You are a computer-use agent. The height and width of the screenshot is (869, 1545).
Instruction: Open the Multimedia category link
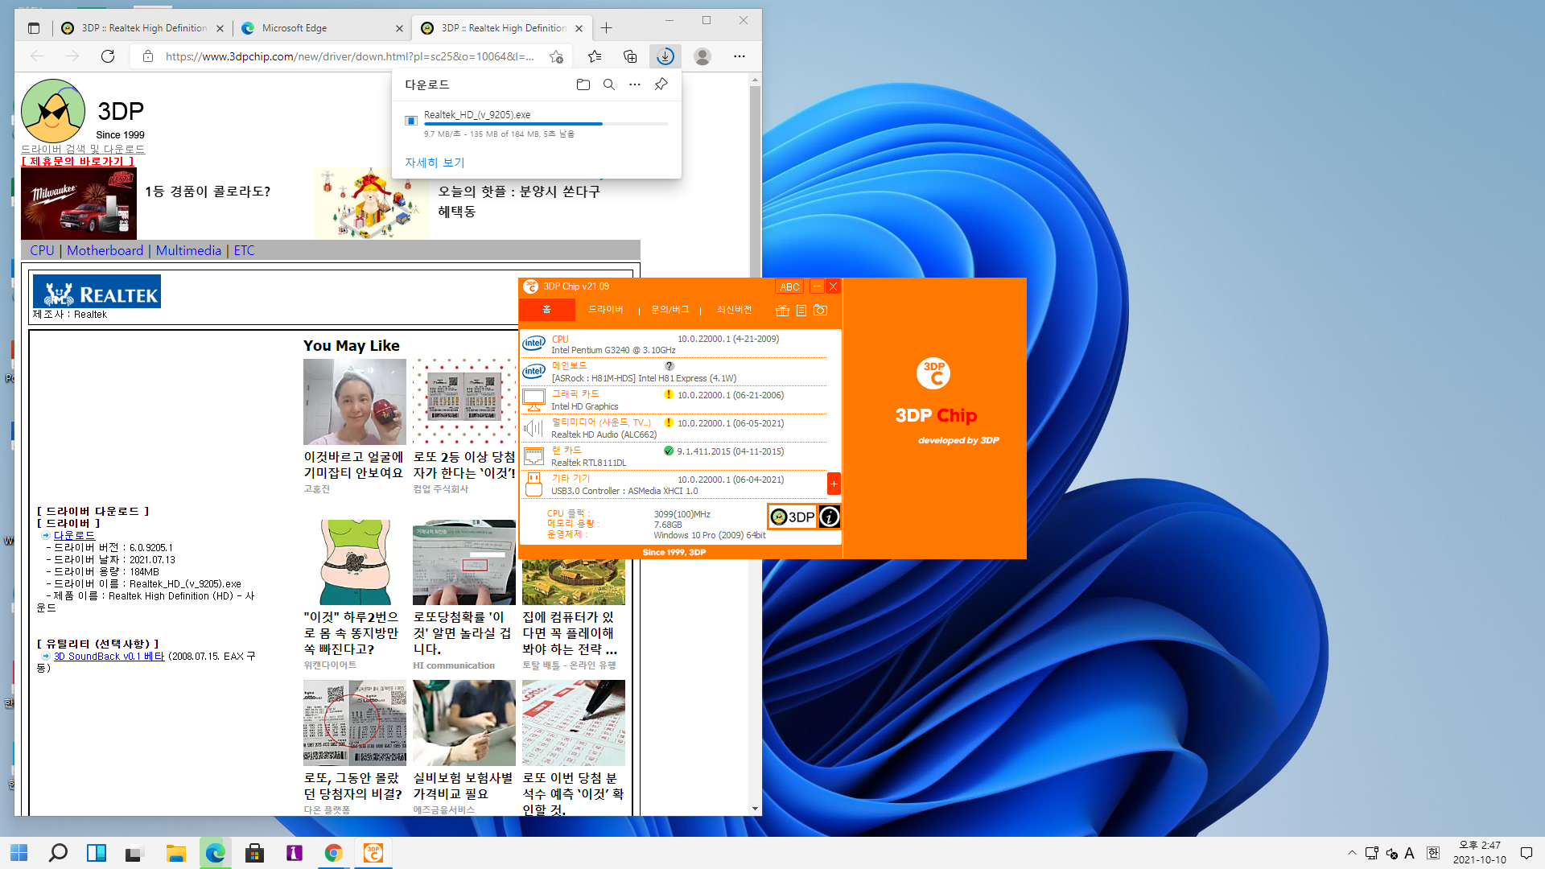188,250
